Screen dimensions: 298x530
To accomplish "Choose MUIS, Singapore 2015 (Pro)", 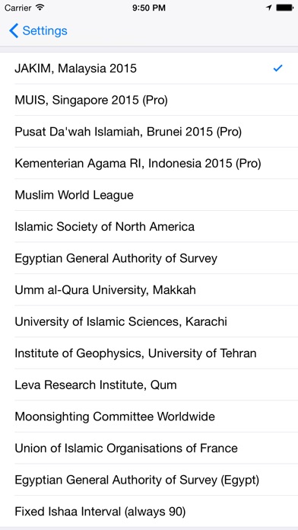I will (149, 100).
